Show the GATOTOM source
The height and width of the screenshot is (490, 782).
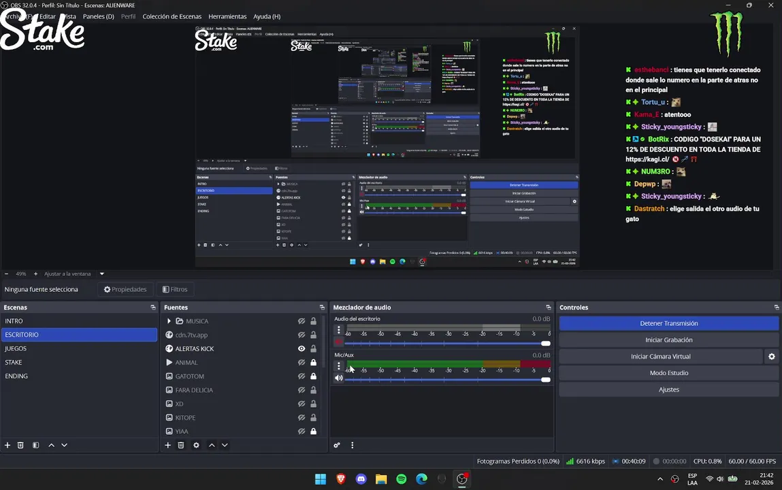tap(302, 376)
